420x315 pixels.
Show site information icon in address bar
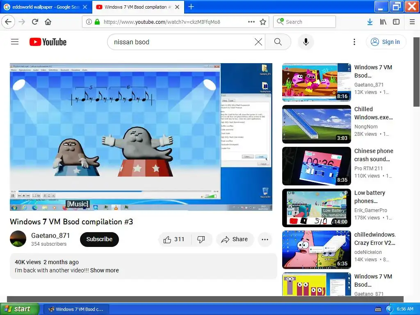click(x=89, y=22)
